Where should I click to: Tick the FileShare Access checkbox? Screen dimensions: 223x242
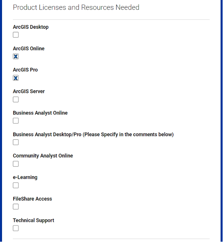tap(16, 206)
